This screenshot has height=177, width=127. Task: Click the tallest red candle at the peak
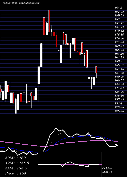click(x=49, y=21)
